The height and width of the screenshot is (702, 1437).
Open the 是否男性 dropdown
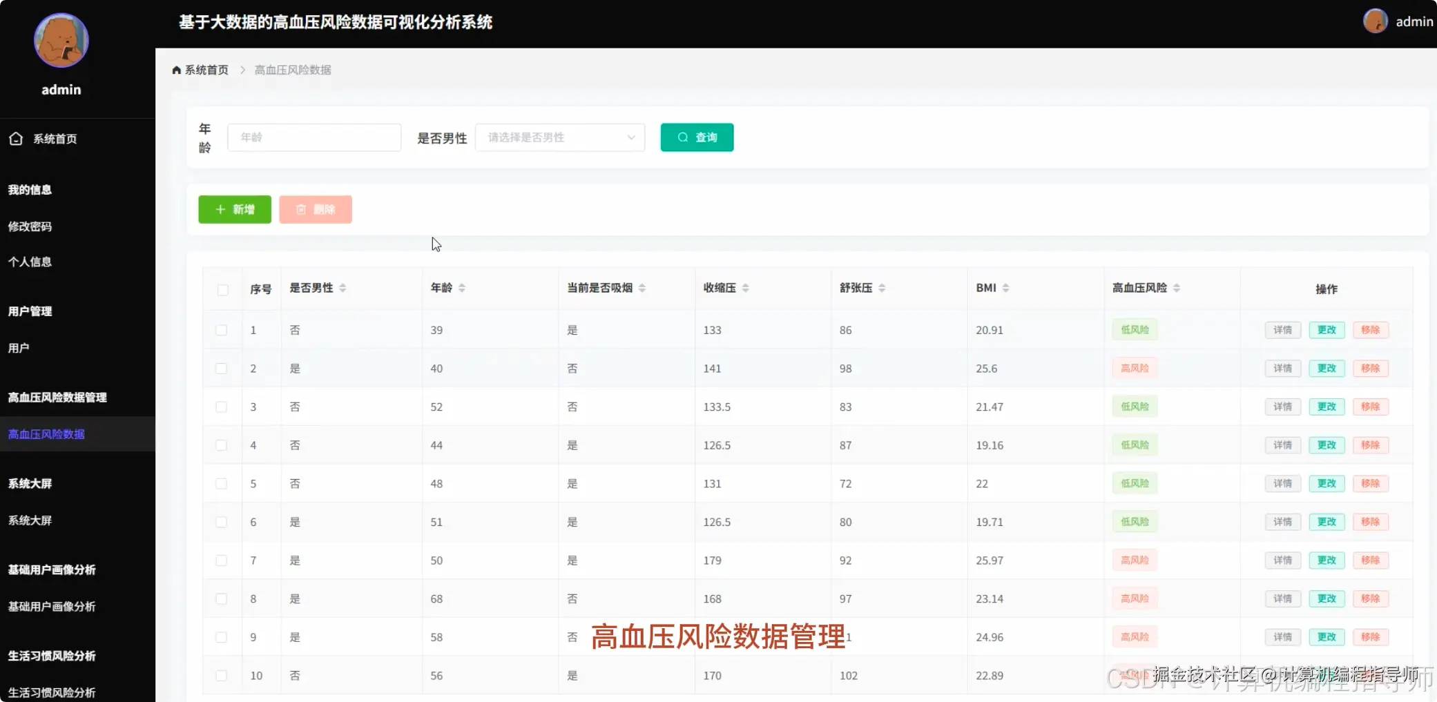(x=559, y=137)
